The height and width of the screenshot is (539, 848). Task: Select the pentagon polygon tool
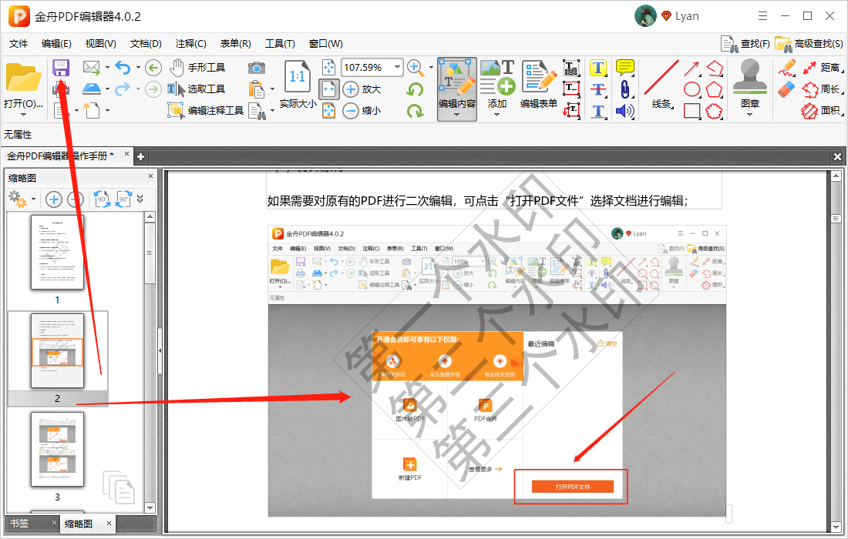coord(714,89)
